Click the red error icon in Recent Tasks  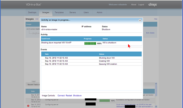28,106
